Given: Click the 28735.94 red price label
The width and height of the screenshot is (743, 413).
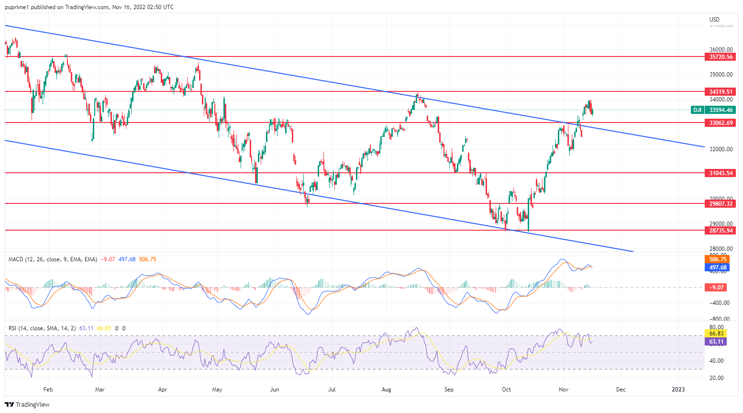Looking at the screenshot, I should [x=721, y=231].
